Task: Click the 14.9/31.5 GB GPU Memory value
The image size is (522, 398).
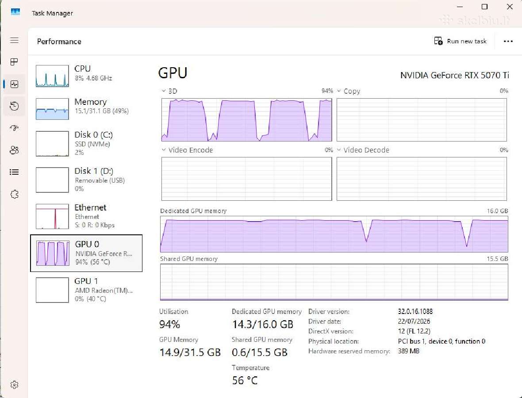Action: (x=190, y=352)
